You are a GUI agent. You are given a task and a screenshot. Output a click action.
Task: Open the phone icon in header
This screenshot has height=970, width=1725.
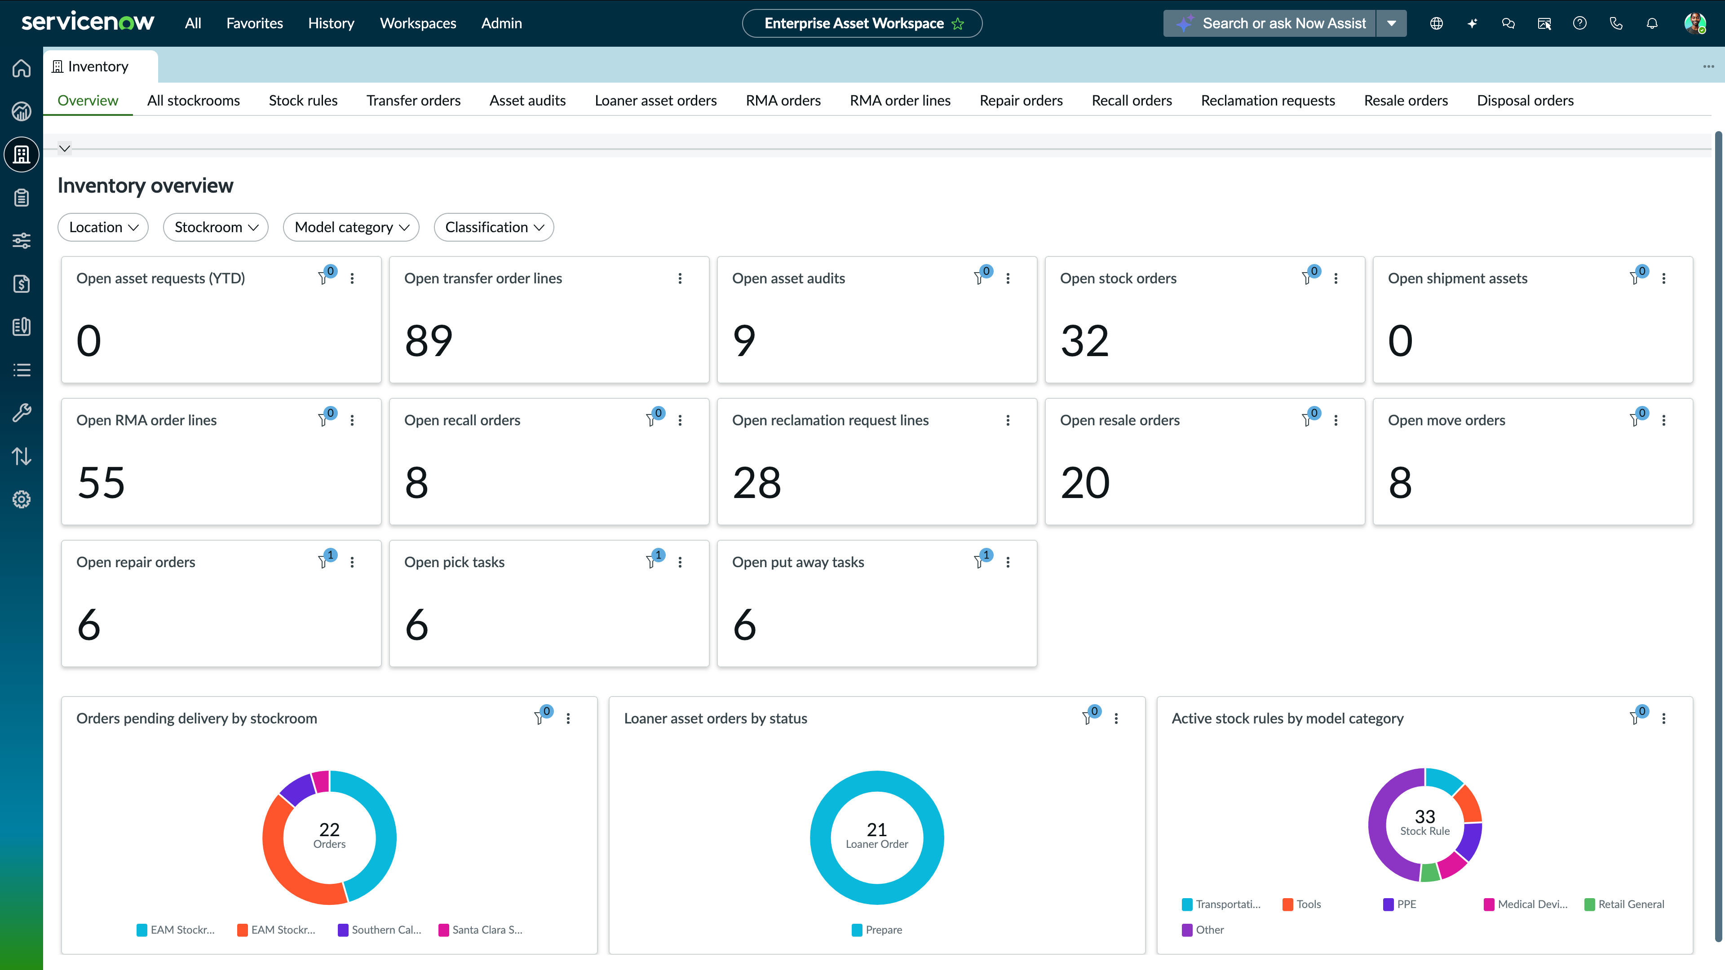tap(1616, 23)
